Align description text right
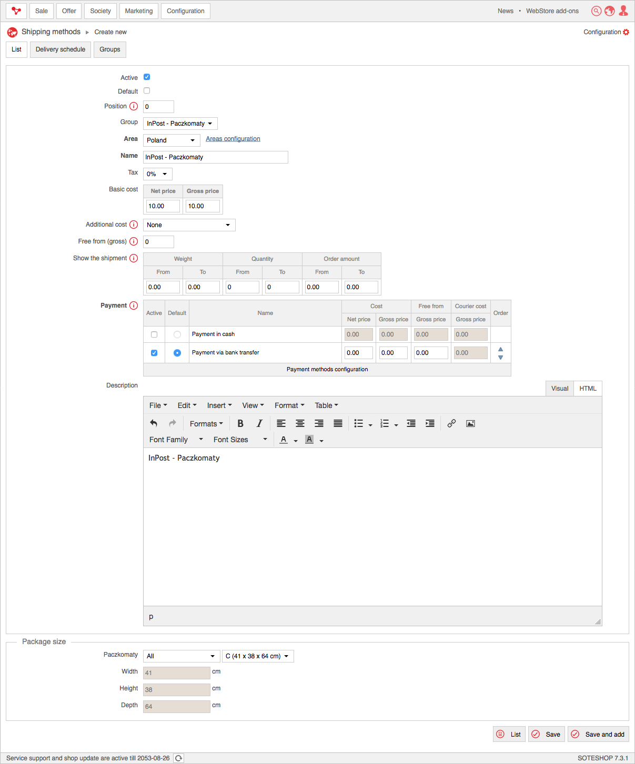 click(319, 423)
